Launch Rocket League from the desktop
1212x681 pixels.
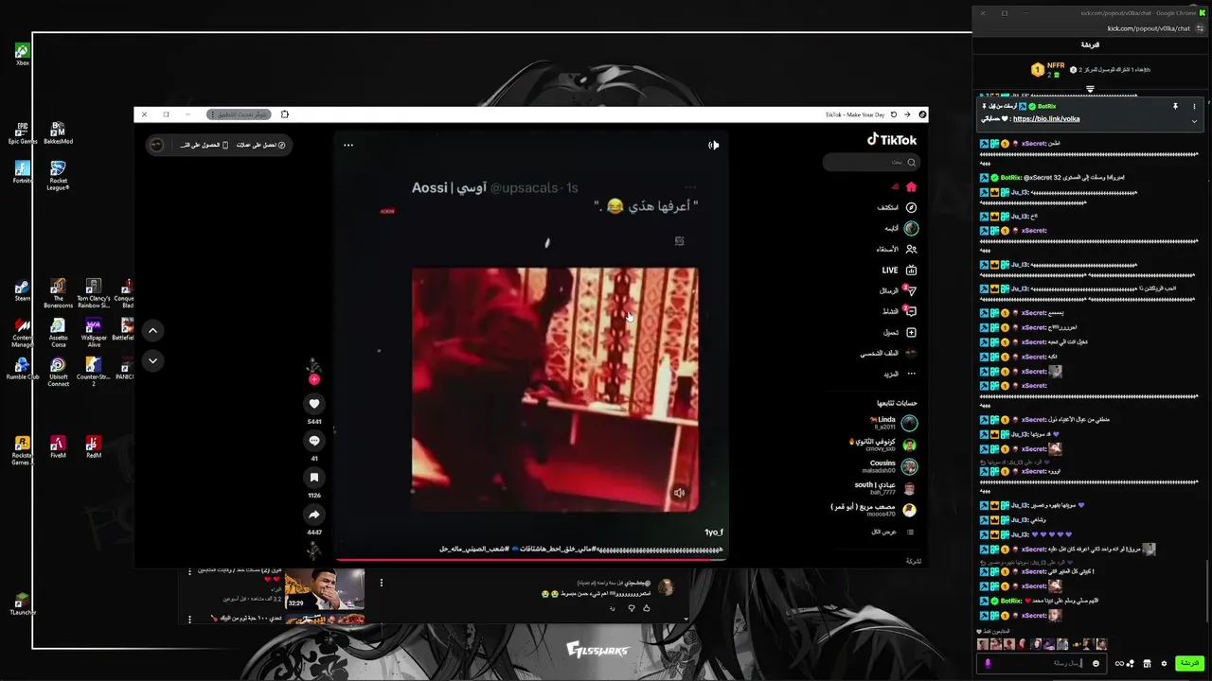[58, 176]
